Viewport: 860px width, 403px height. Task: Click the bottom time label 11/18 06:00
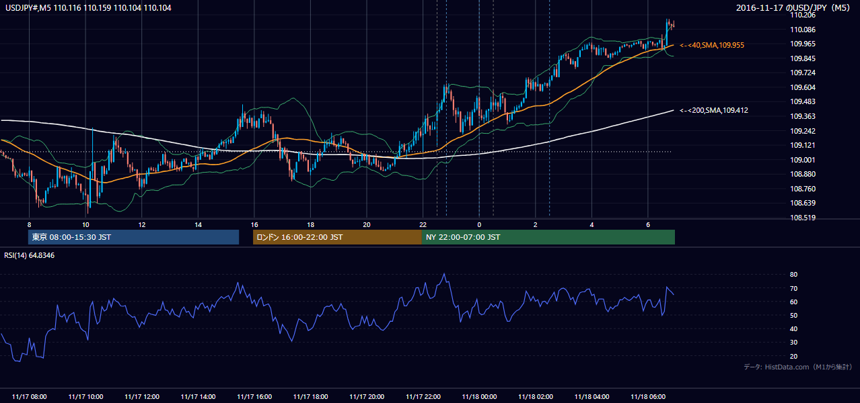648,397
